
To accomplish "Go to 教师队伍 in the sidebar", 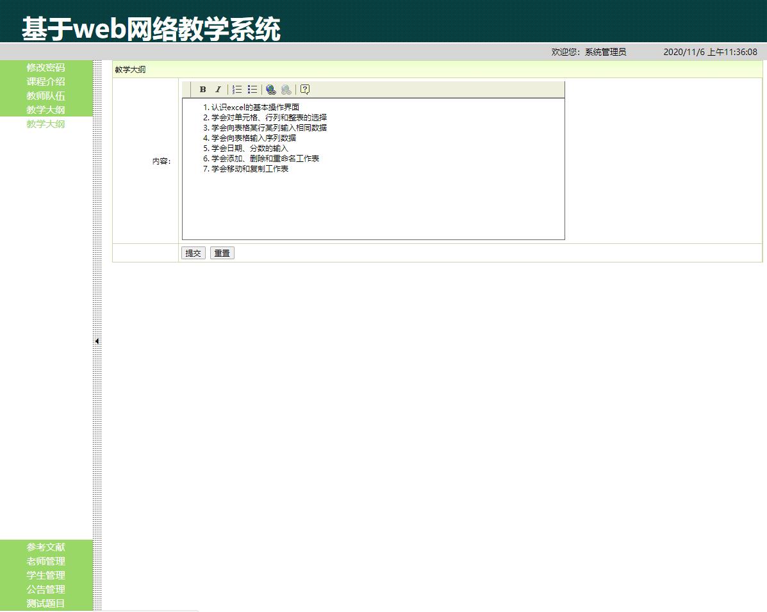I will [x=45, y=95].
